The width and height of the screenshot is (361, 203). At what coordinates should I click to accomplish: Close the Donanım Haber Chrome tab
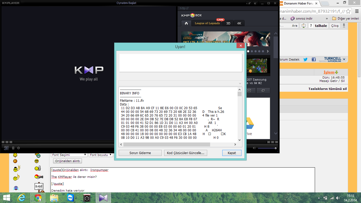(x=317, y=3)
